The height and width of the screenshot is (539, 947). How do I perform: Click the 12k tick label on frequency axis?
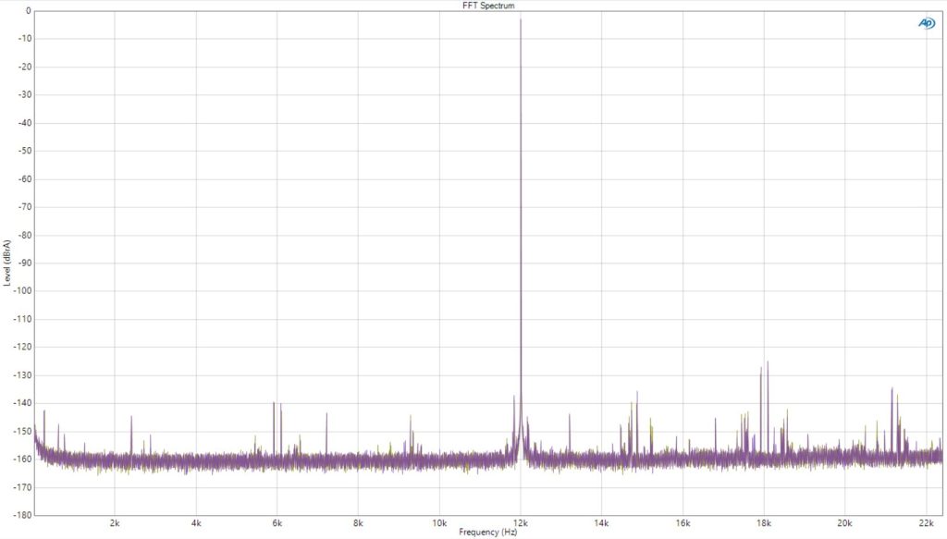pos(521,522)
